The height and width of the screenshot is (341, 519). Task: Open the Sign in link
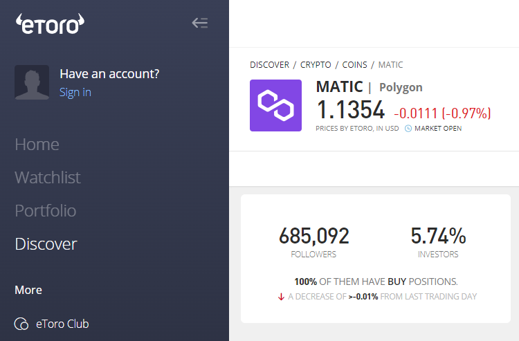75,92
